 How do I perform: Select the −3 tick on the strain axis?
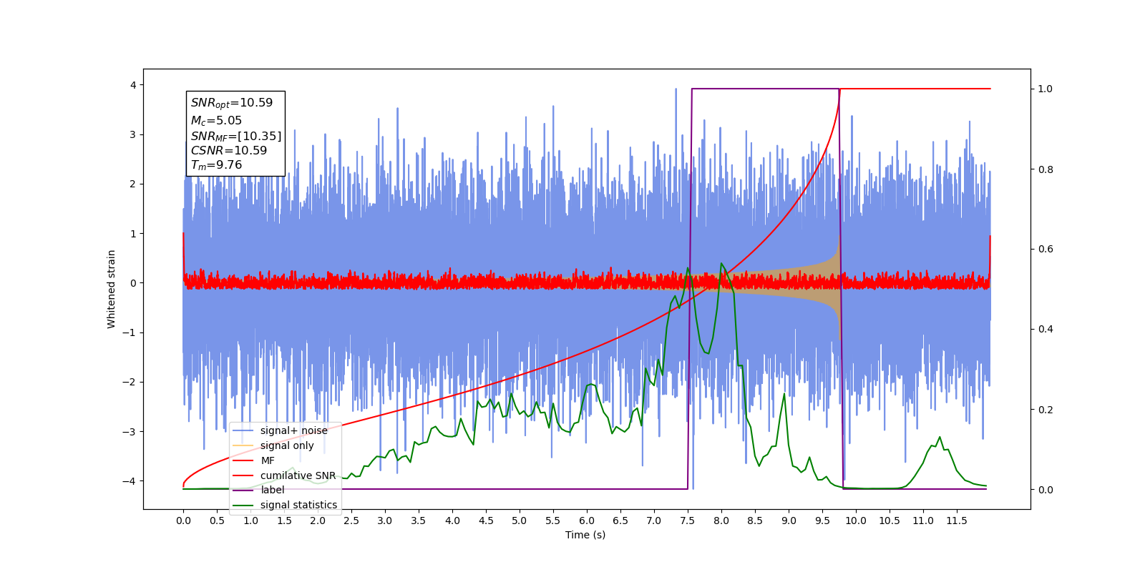point(129,432)
